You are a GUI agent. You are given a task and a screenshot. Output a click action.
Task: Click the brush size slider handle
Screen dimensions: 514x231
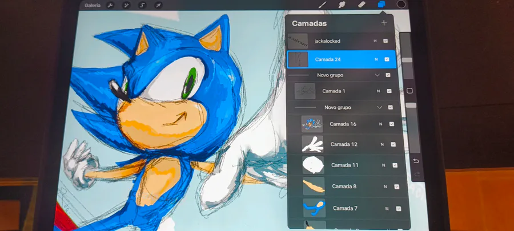pos(407,60)
